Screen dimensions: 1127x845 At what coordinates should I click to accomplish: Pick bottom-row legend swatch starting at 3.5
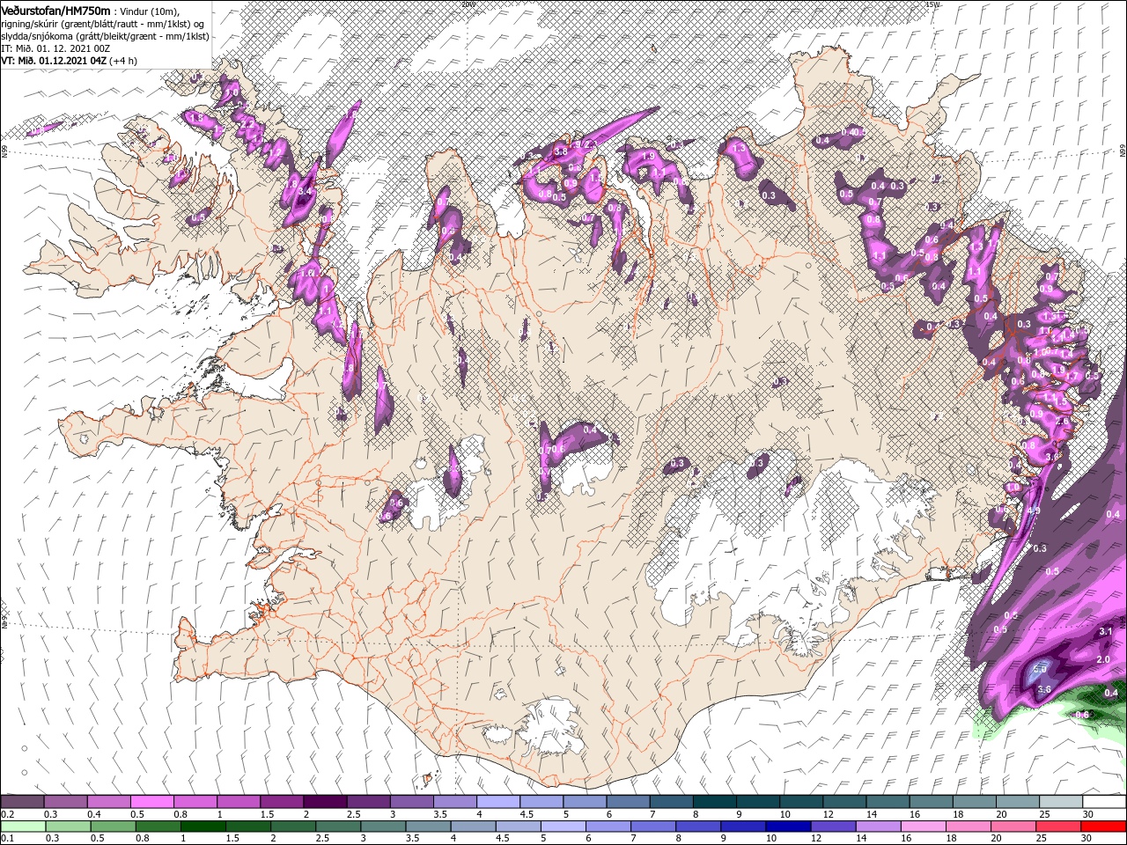(427, 827)
